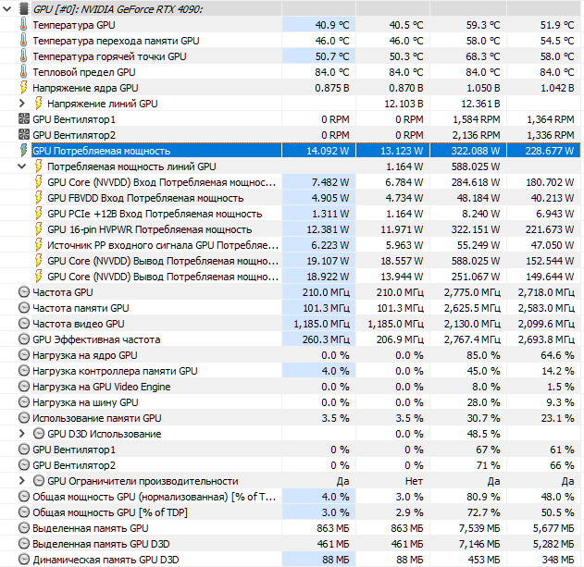Expand the GPU D3D Использование node
This screenshot has width=584, height=567.
pos(22,434)
